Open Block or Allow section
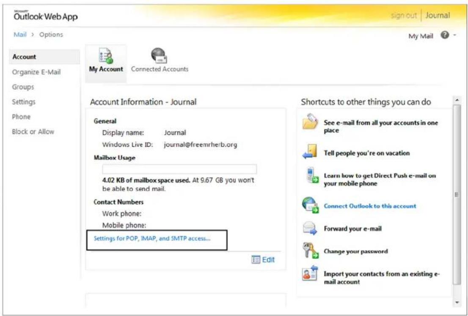 (33, 132)
